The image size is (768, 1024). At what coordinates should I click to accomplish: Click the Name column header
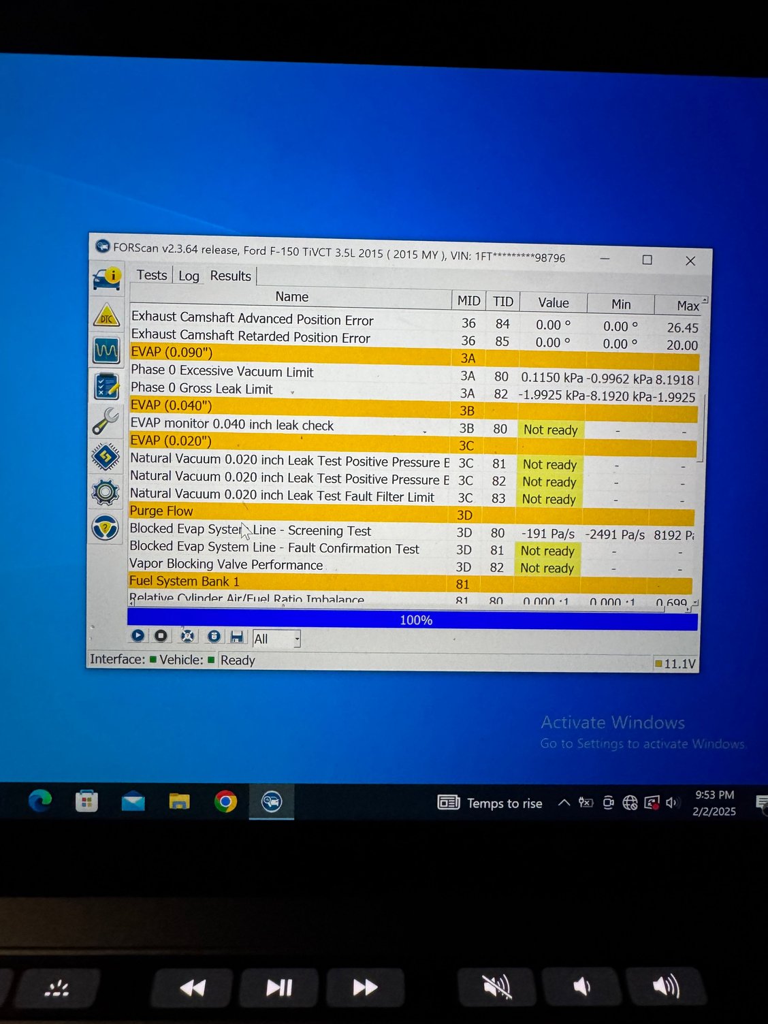291,297
